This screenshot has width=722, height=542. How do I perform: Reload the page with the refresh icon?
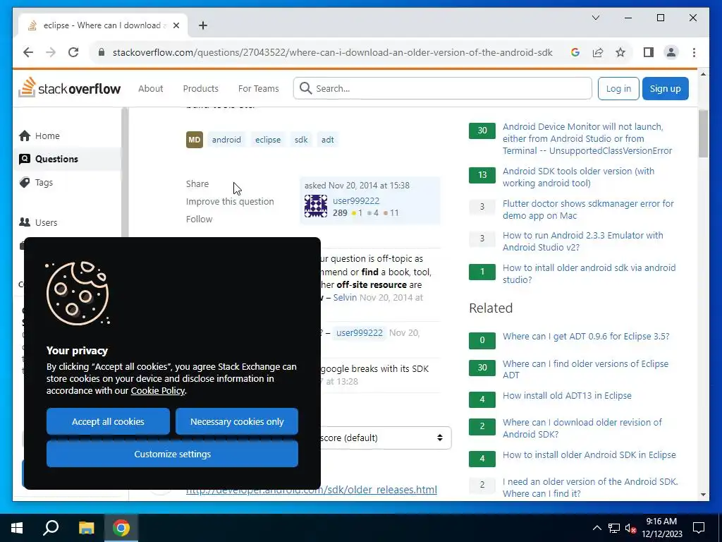tap(73, 52)
